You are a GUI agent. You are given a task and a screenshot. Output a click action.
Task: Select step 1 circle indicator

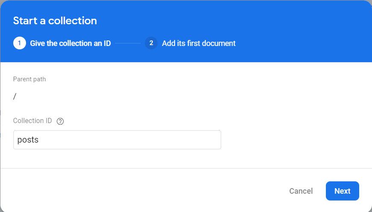coord(20,43)
